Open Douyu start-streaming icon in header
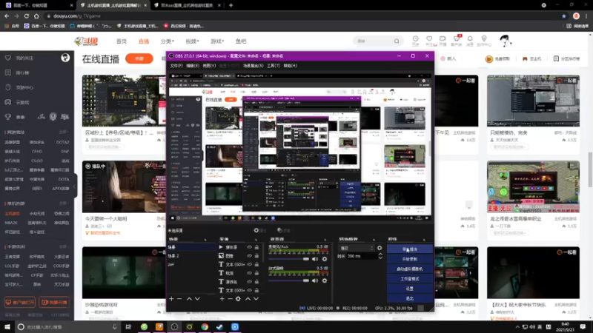The image size is (593, 333). pos(443,39)
